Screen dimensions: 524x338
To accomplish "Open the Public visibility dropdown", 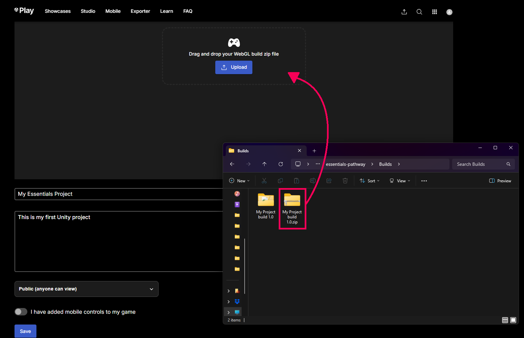I will click(86, 289).
